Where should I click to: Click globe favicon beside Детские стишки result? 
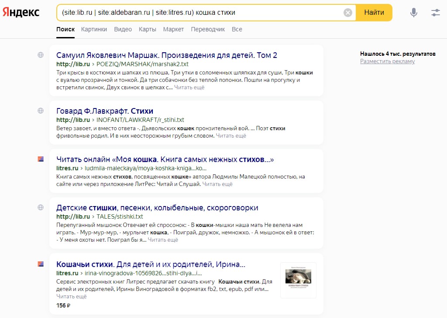41,208
